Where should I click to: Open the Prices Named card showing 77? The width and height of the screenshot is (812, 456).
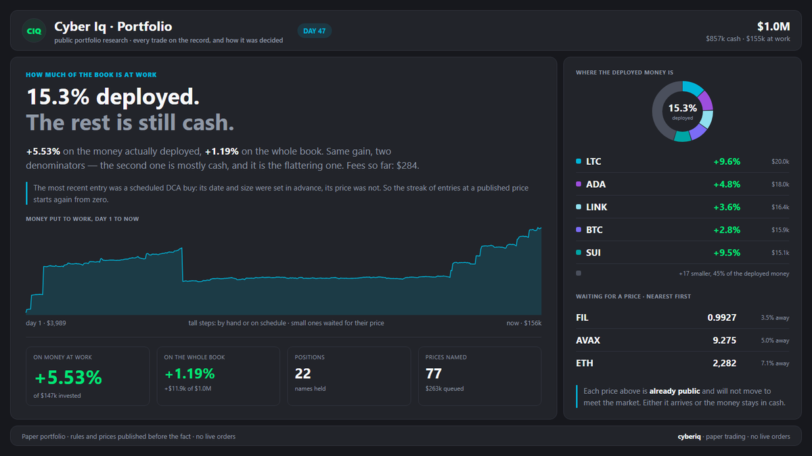(479, 376)
